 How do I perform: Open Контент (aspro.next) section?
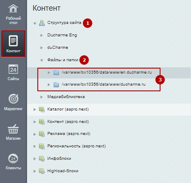pos(68,122)
